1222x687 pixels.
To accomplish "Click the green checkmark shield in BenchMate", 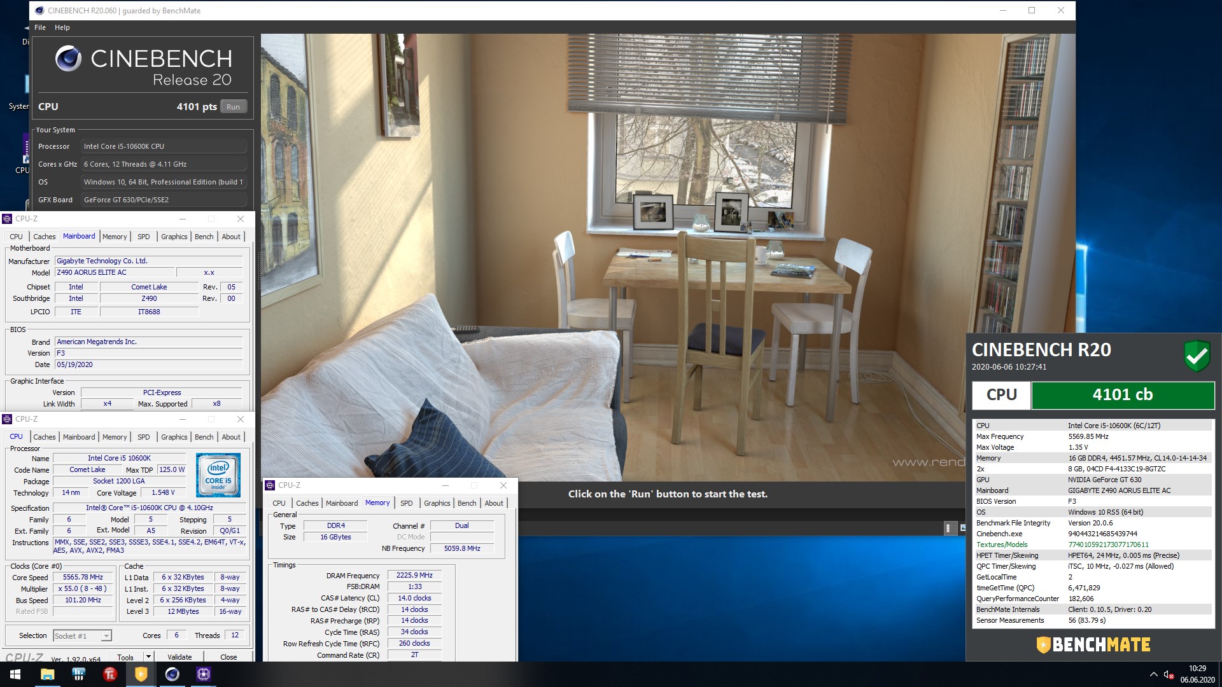I will point(1197,356).
